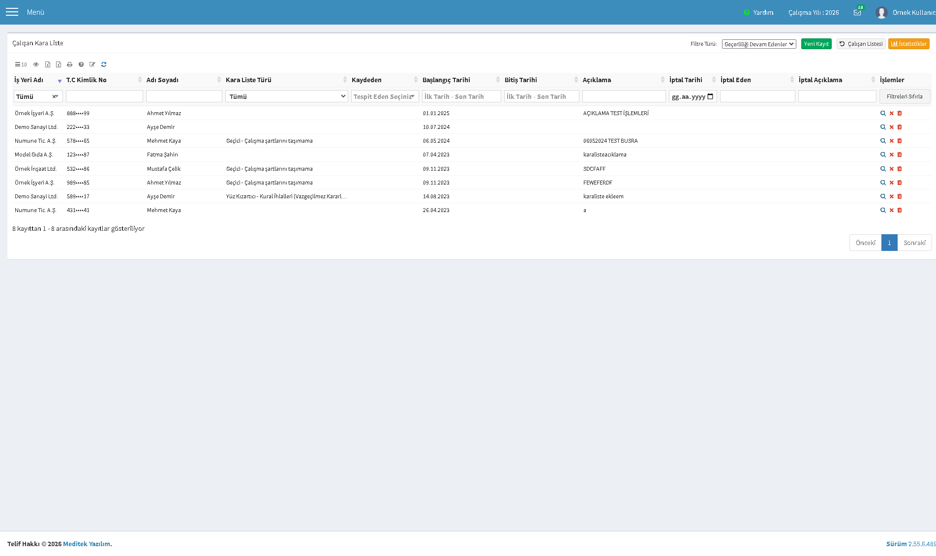View details of Ahmet Yılmaz first row
Viewport: 936px width, 556px height.
coord(883,113)
